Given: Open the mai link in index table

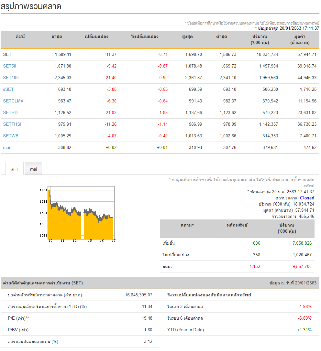Looking at the screenshot, I should pos(6,148).
